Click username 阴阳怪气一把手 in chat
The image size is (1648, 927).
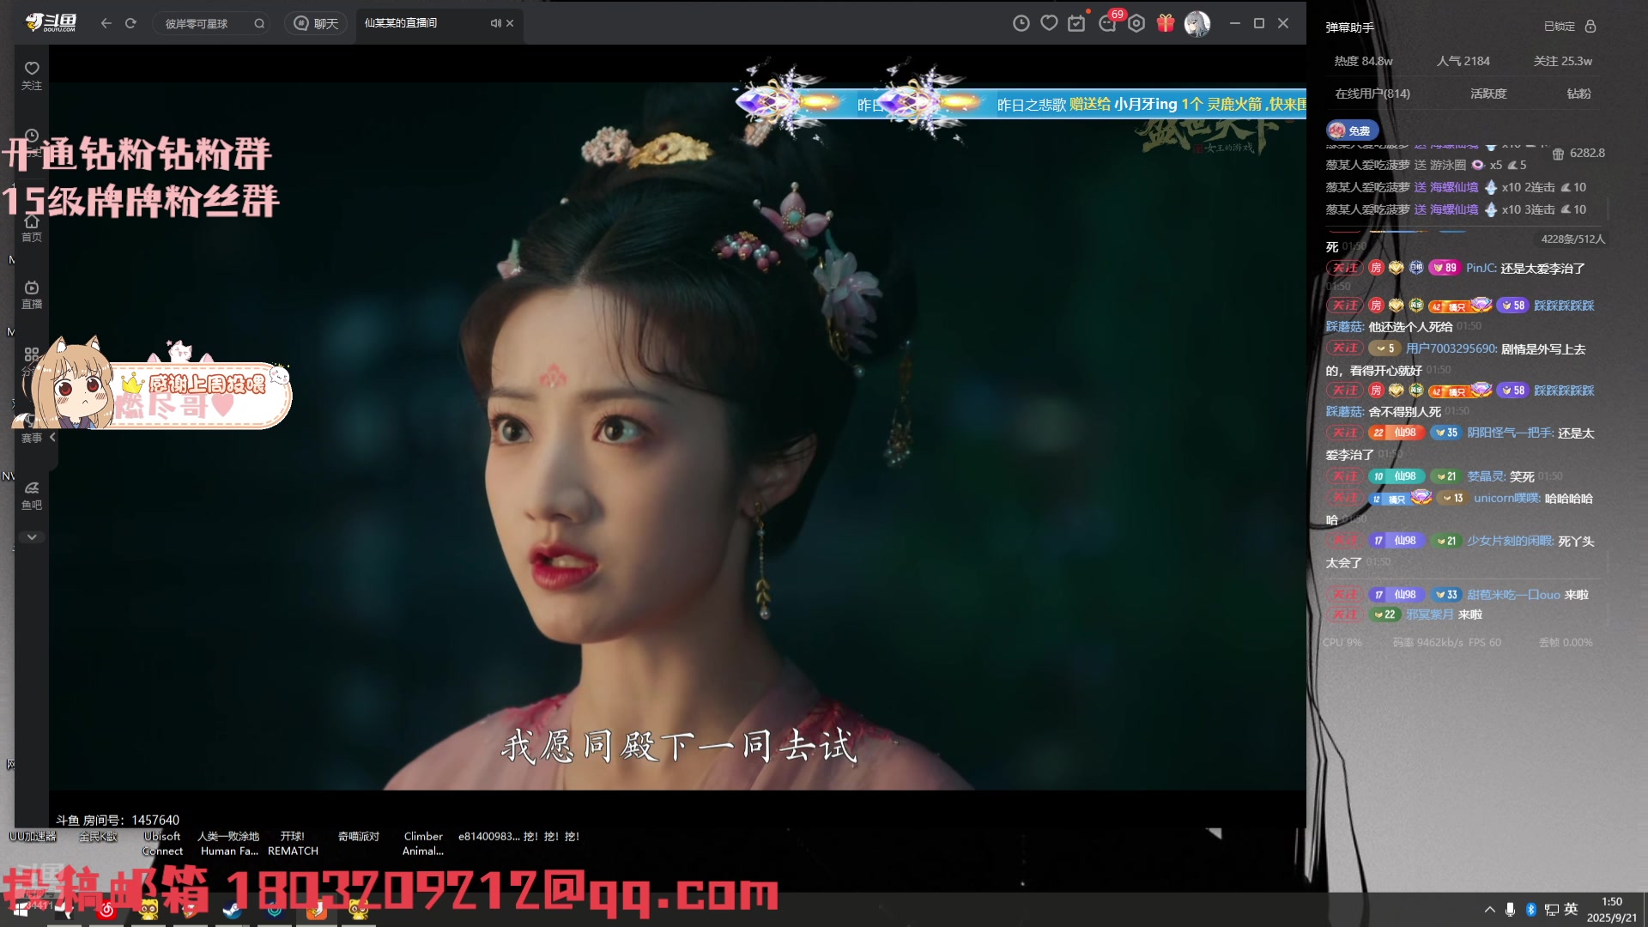(1510, 433)
